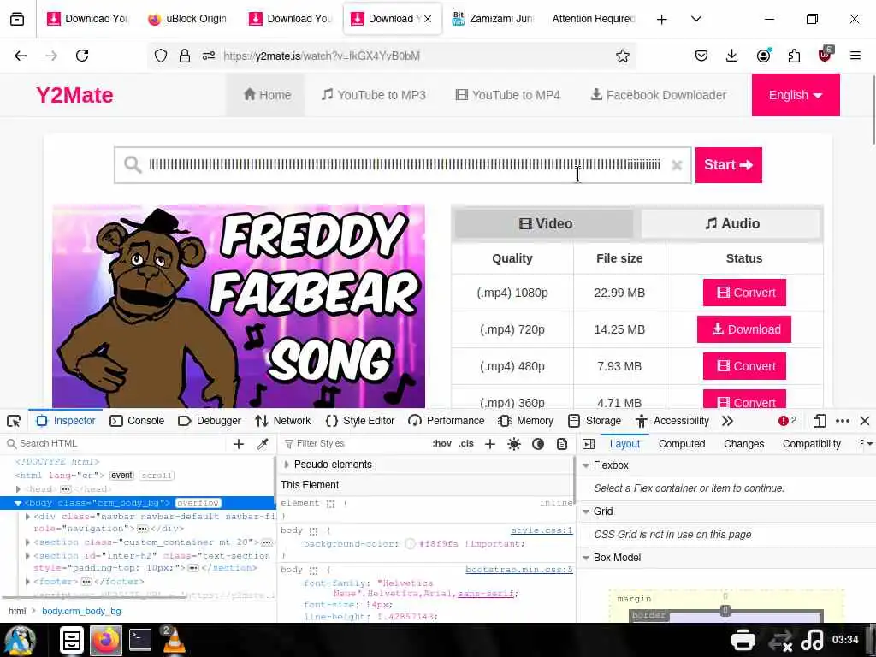Image resolution: width=876 pixels, height=657 pixels.
Task: Open the Compatibility sidebar tab
Action: (811, 444)
